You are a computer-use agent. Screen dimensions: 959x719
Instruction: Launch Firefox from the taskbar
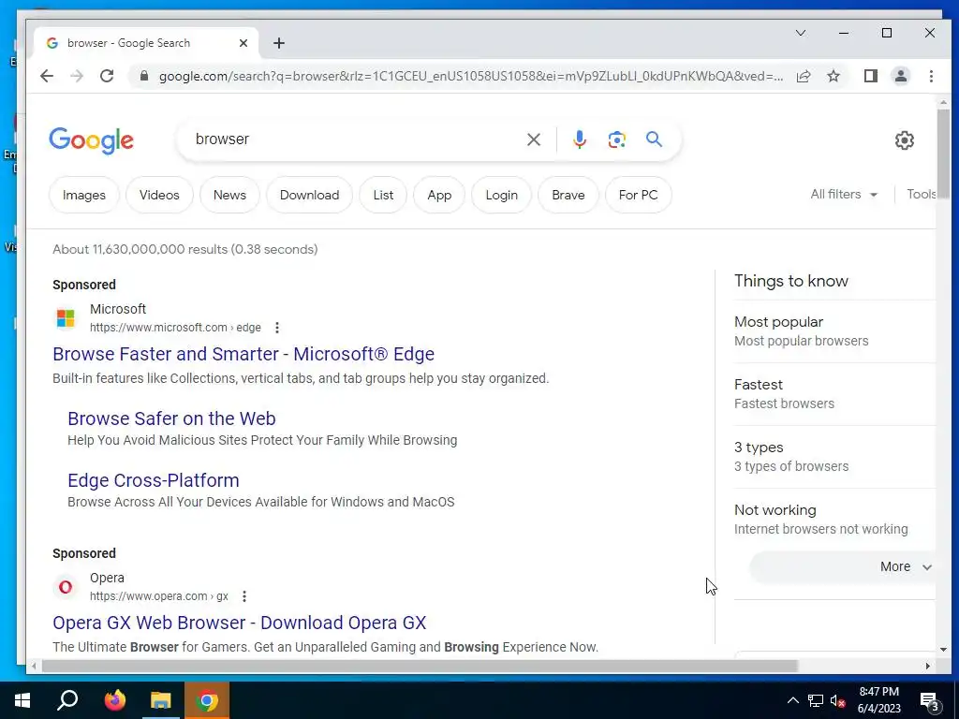pos(114,700)
